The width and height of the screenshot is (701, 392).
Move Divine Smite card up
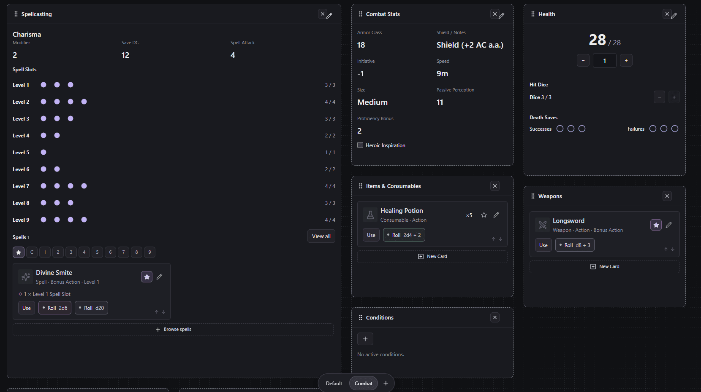click(157, 312)
